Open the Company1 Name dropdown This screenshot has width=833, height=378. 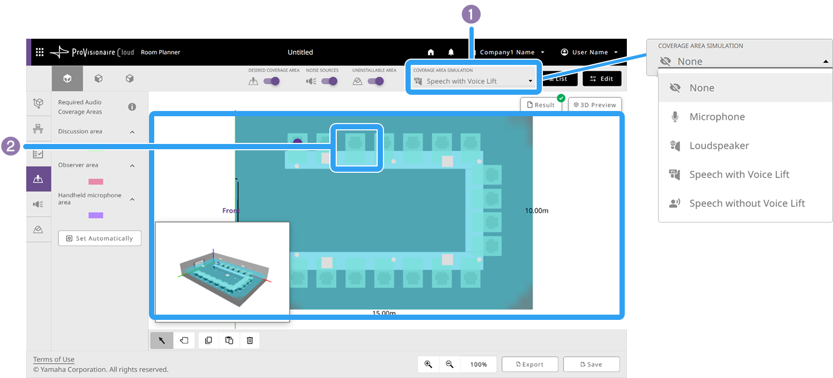pyautogui.click(x=512, y=52)
